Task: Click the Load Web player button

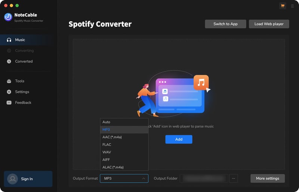Action: pos(269,24)
